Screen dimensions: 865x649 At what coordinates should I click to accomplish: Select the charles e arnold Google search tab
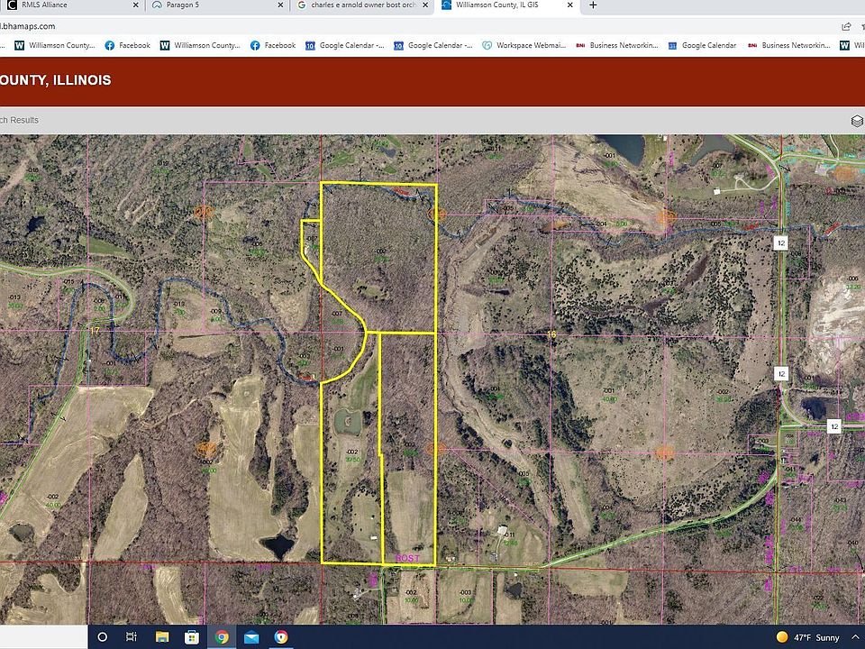coord(360,5)
